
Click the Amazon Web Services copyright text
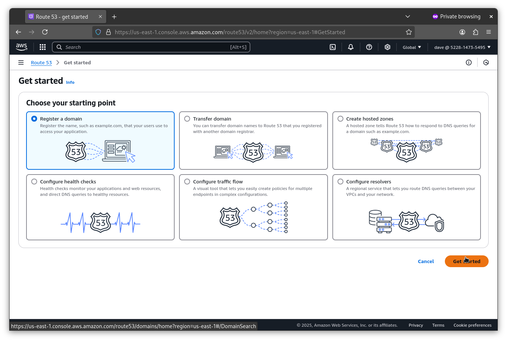pyautogui.click(x=347, y=325)
